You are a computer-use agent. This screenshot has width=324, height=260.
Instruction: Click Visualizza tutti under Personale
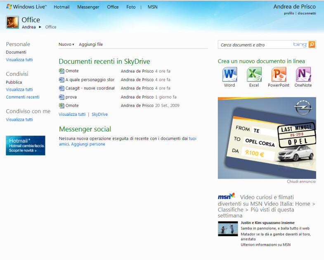coord(19,60)
